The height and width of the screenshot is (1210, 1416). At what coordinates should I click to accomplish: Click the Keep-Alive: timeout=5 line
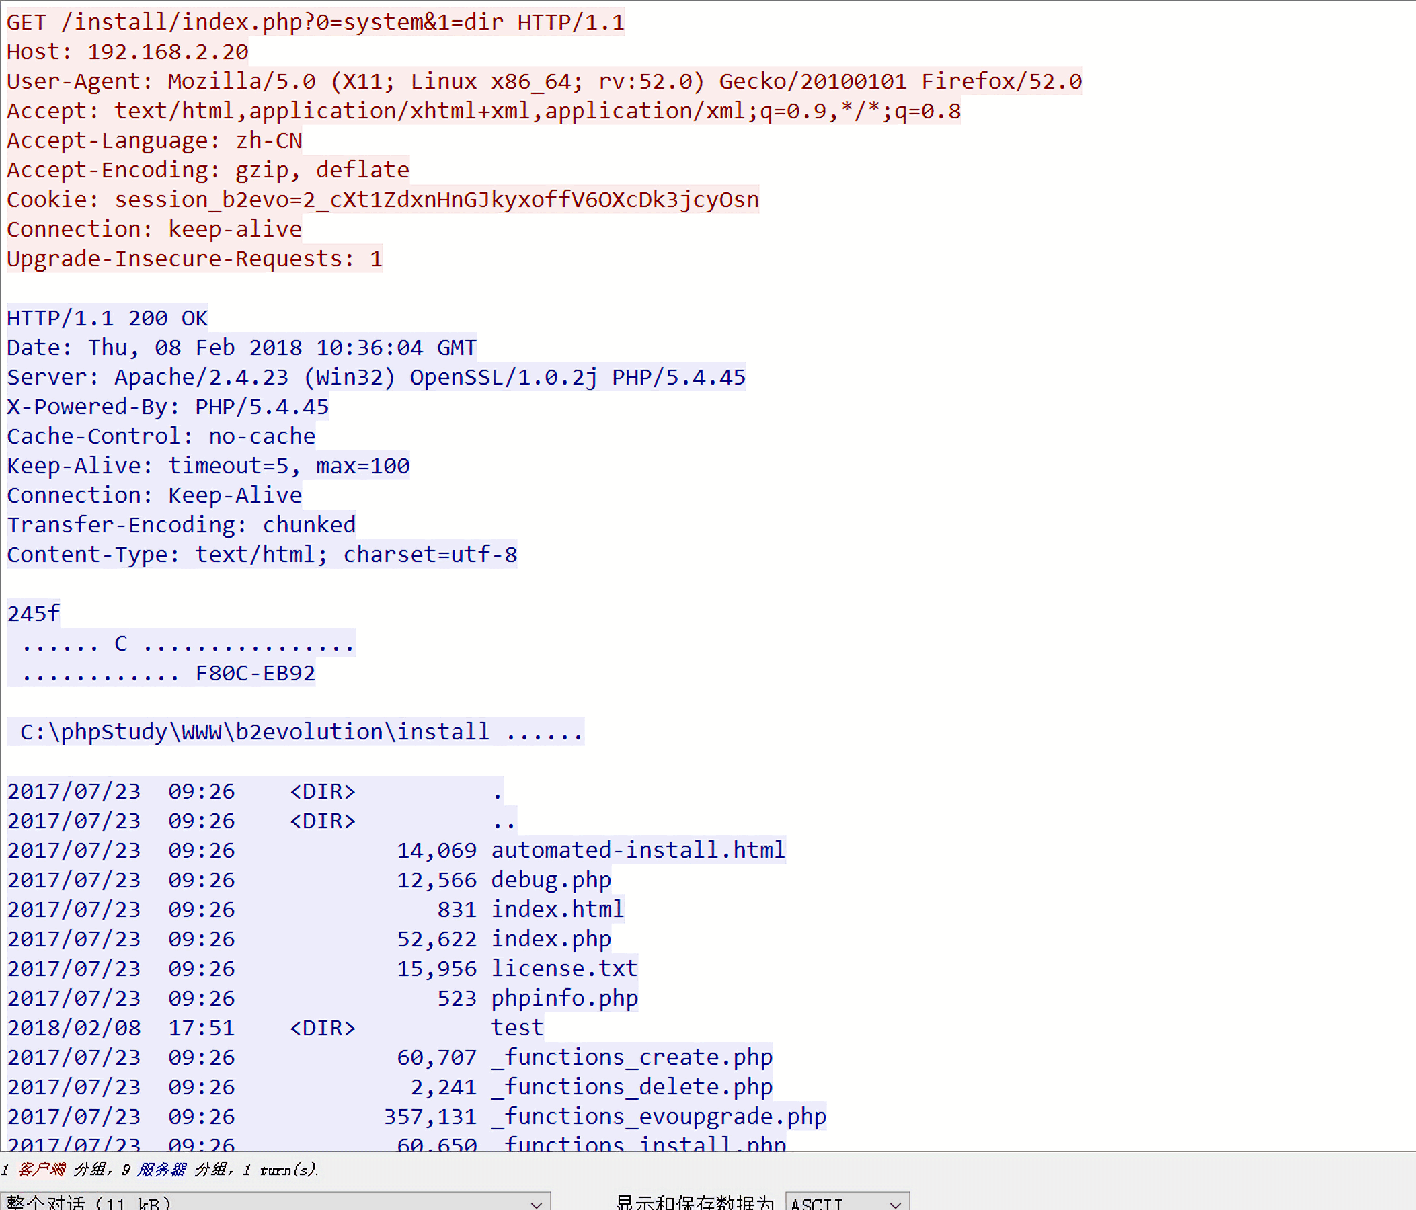pos(208,465)
